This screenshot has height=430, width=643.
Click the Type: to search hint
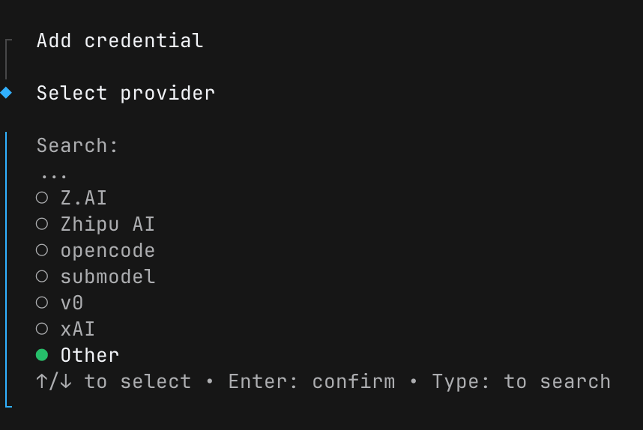click(522, 381)
